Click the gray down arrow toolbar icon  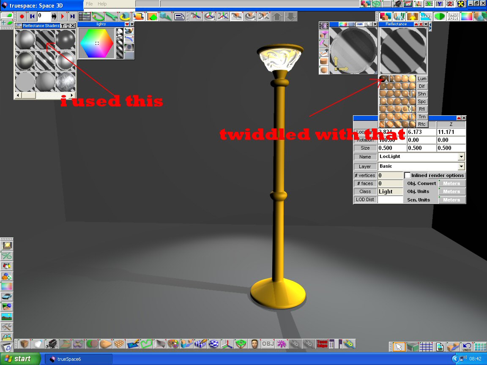point(291,16)
